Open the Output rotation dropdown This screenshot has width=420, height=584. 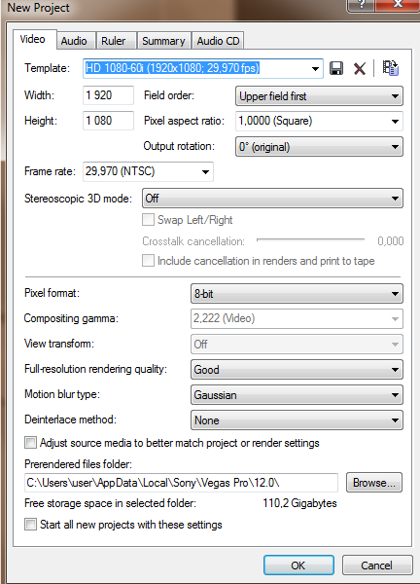(319, 147)
